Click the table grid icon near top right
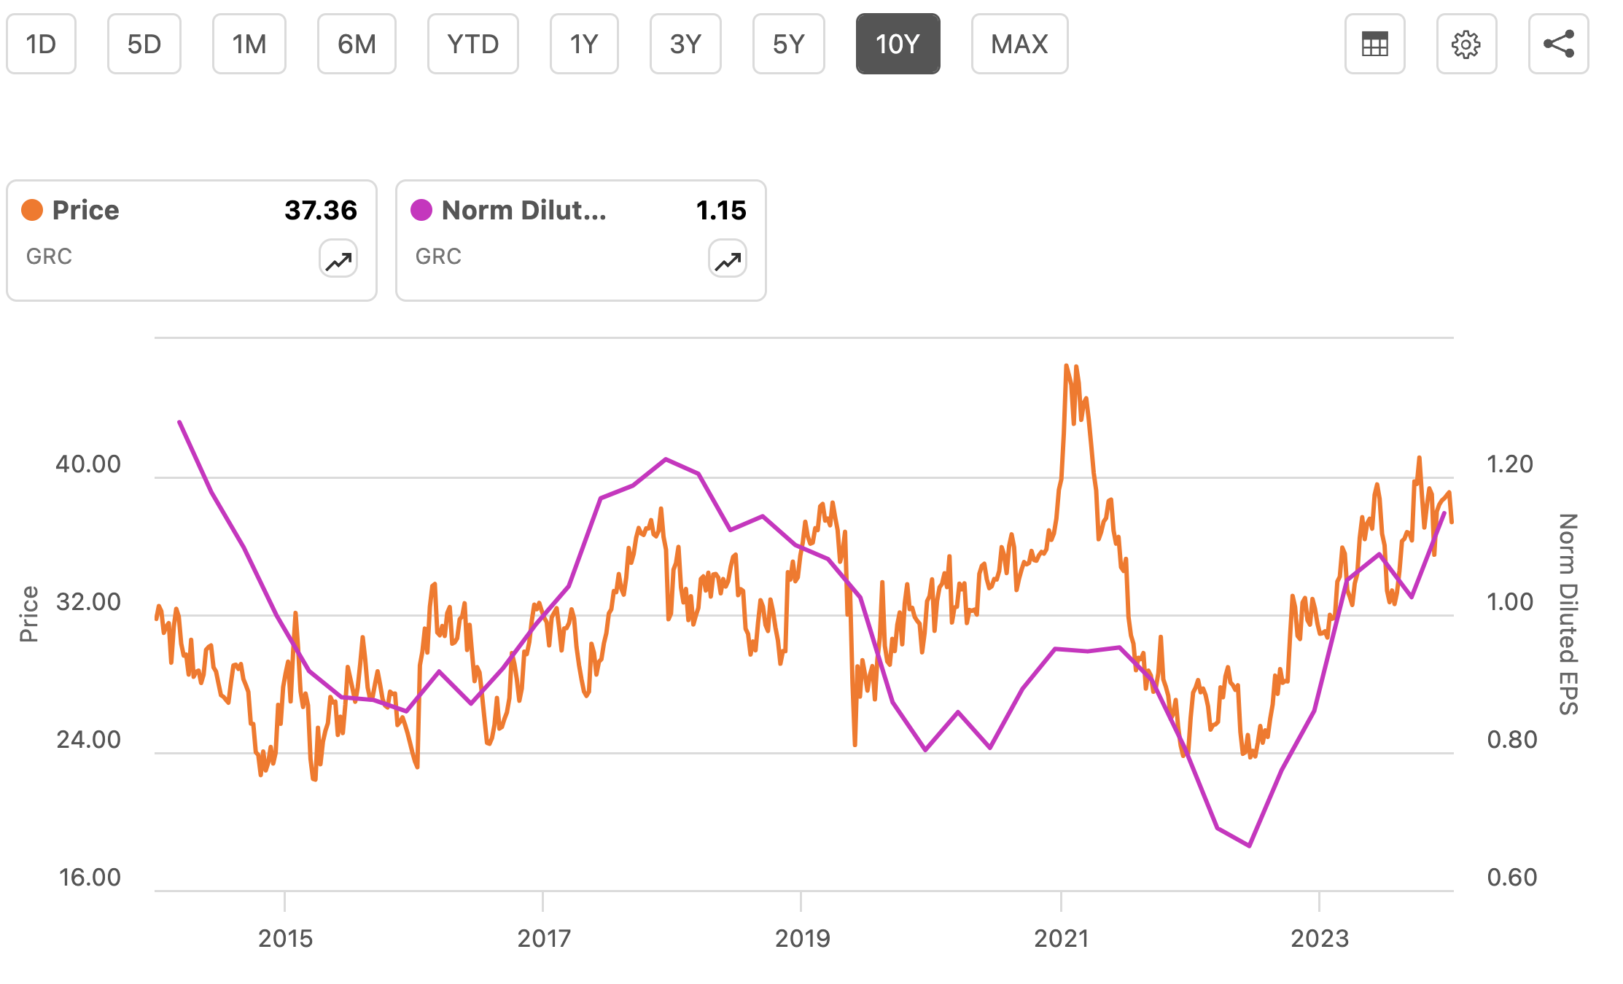Screen dimensions: 1623x984 click(1374, 44)
